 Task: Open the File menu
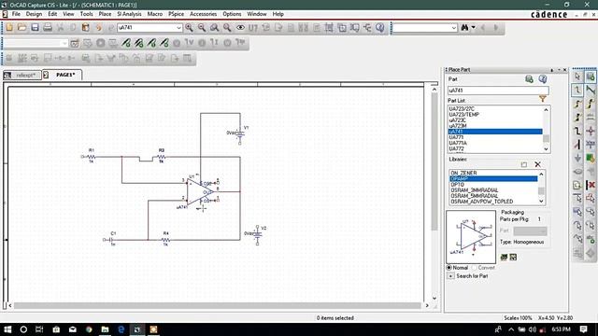[16, 14]
